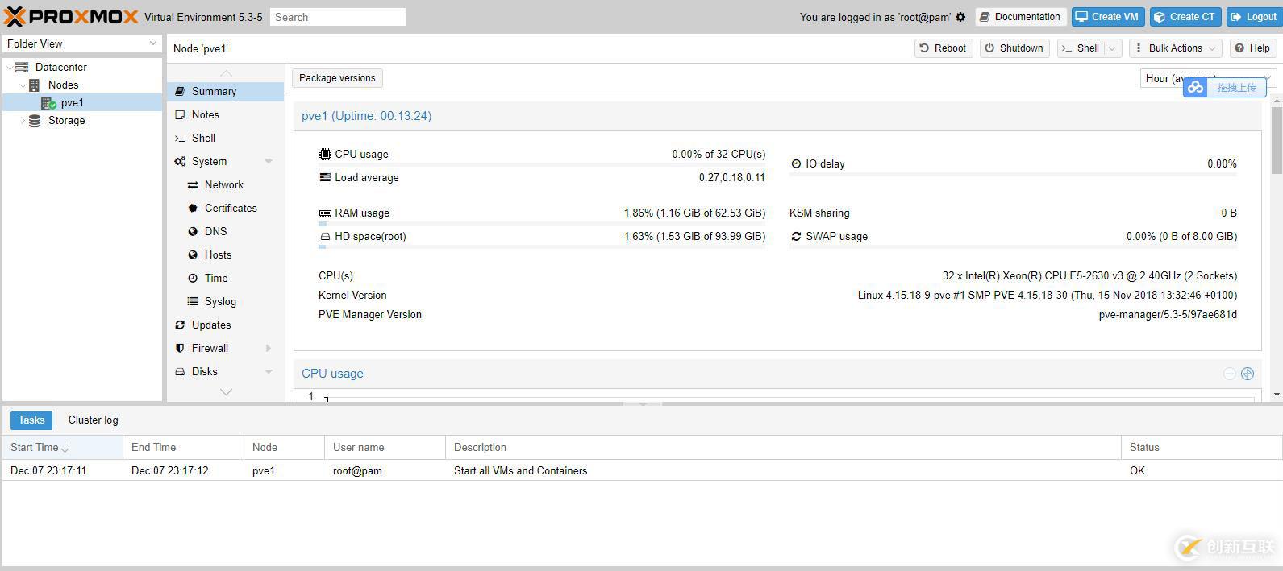The image size is (1283, 571).
Task: Open user settings gear icon
Action: coord(960,17)
